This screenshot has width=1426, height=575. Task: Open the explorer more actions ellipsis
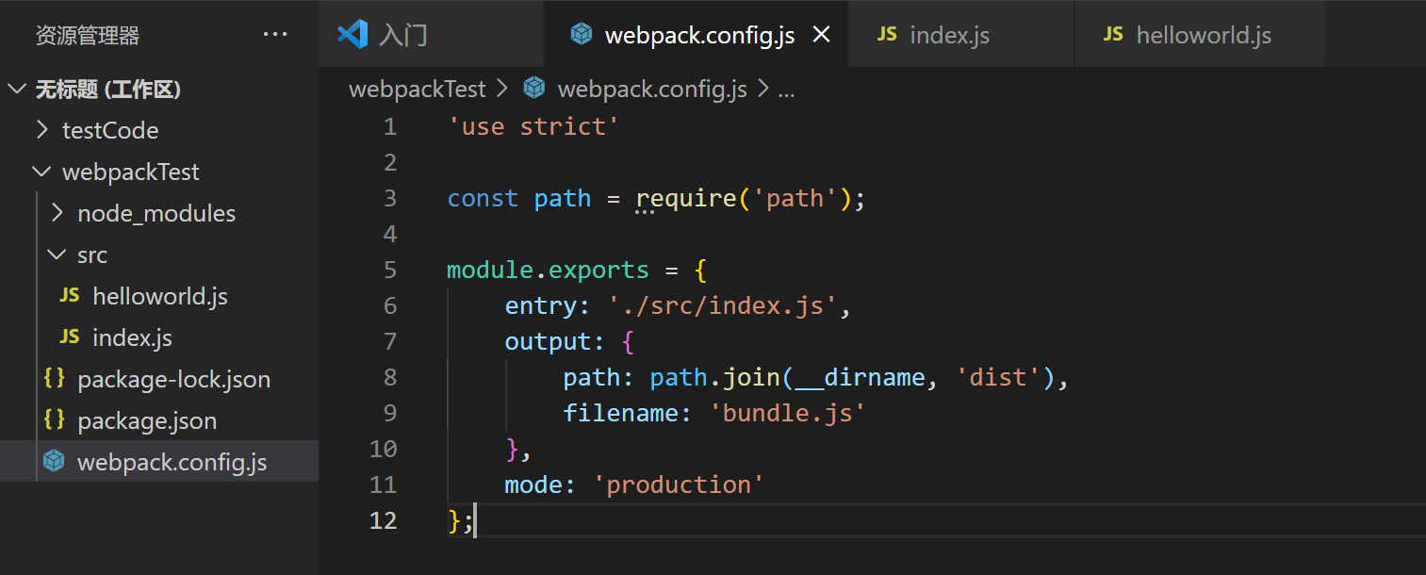[275, 35]
